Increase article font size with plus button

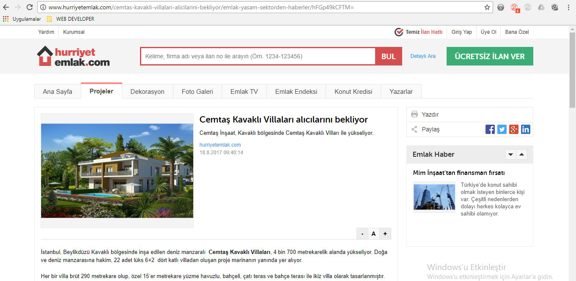(385, 234)
